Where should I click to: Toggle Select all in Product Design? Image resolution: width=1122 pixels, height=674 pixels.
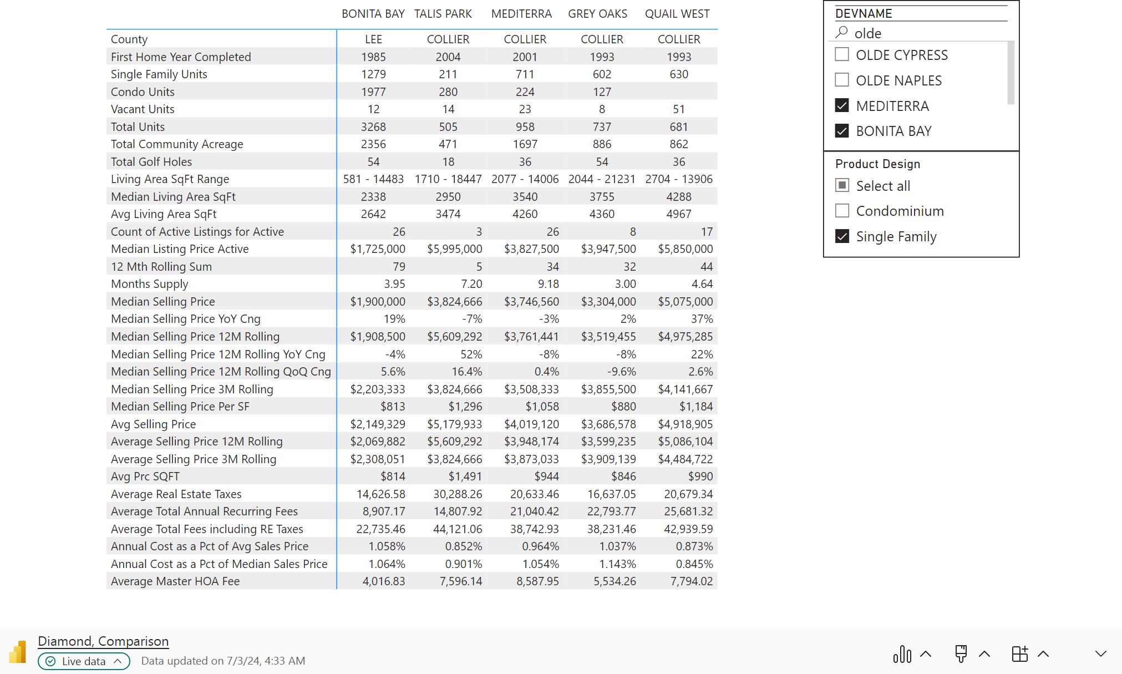[842, 185]
